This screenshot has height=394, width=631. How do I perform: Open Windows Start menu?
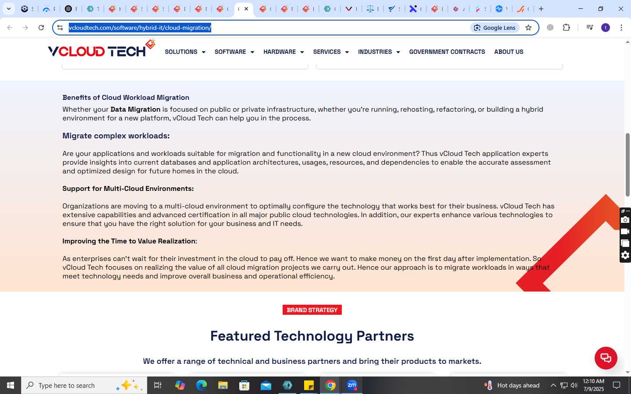[11, 385]
